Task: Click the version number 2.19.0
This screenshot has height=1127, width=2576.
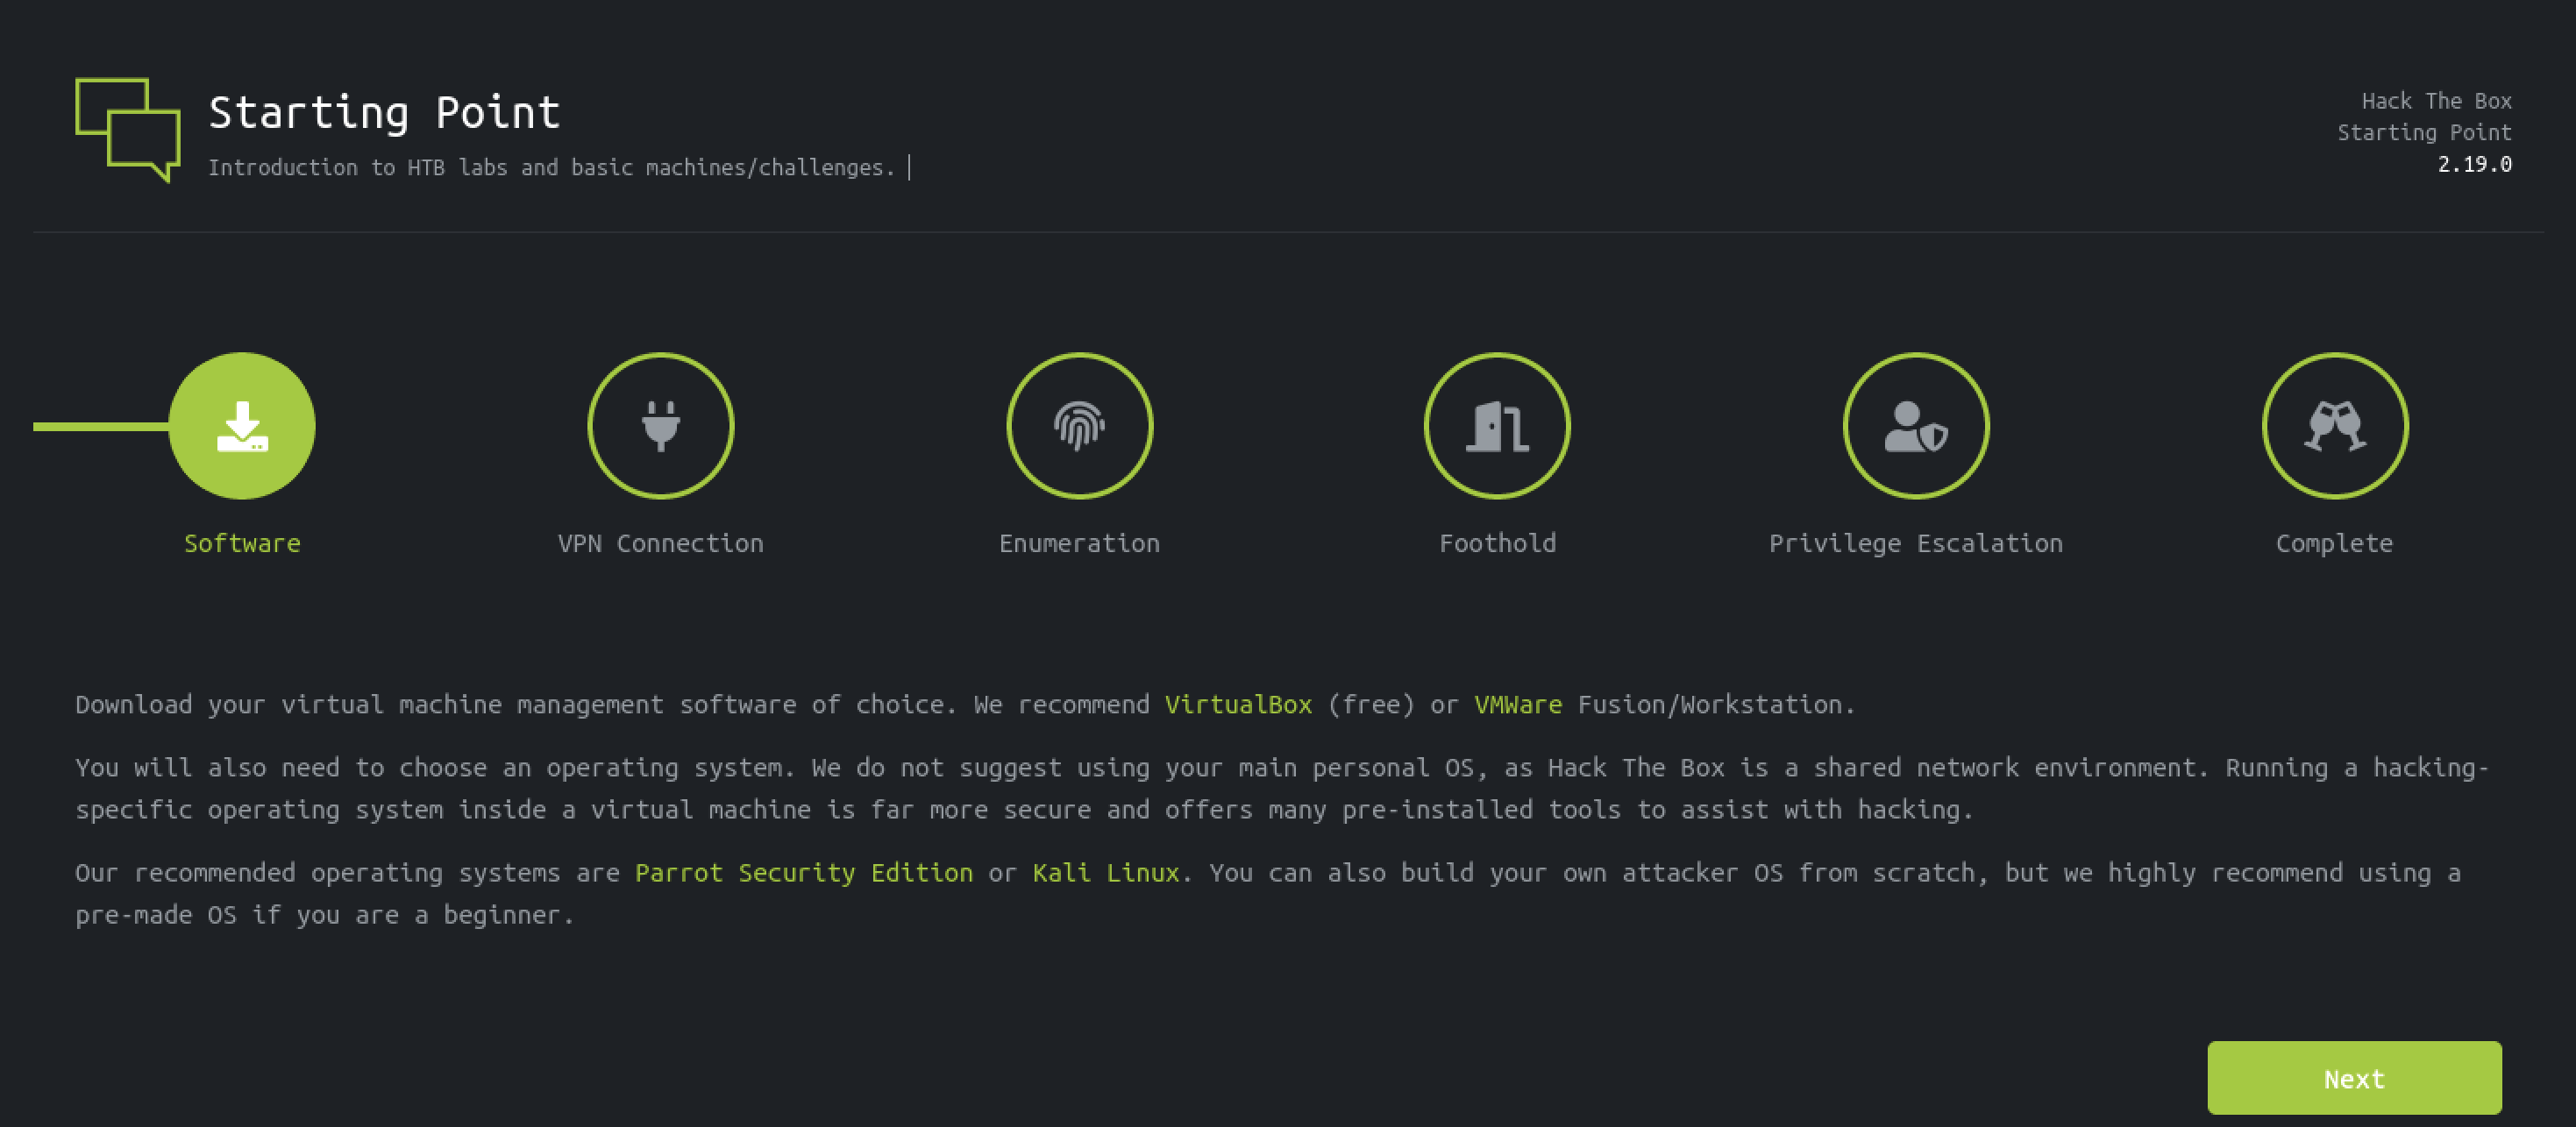Action: (2475, 165)
